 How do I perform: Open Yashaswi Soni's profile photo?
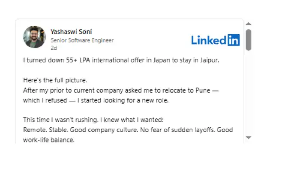(x=34, y=37)
